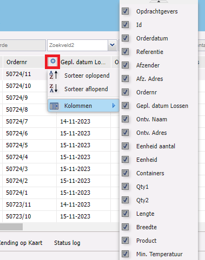This screenshot has height=260, width=205.
Task: Open the Zoekveld2 dropdown arrow
Action: coord(113,45)
